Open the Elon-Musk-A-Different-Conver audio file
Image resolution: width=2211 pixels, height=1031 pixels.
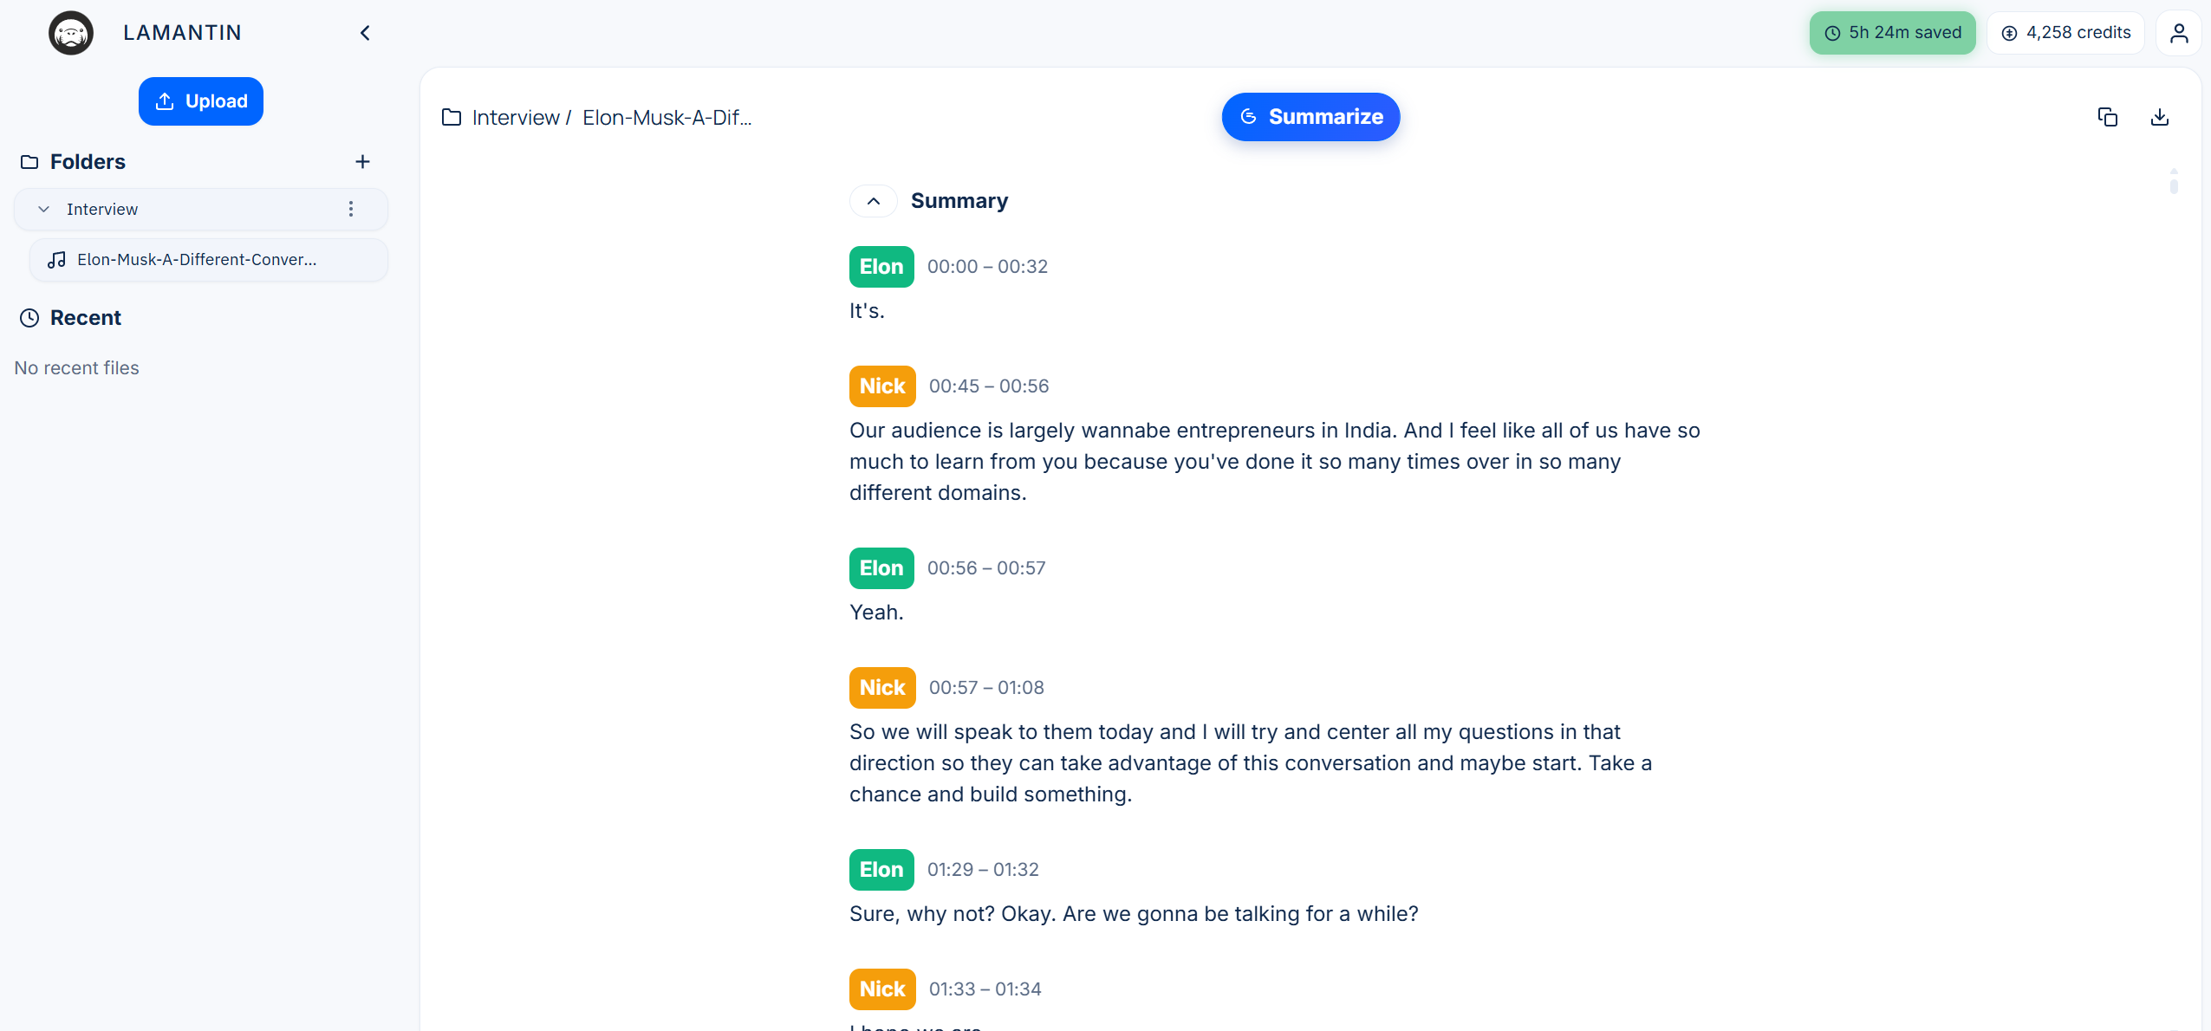pyautogui.click(x=197, y=260)
